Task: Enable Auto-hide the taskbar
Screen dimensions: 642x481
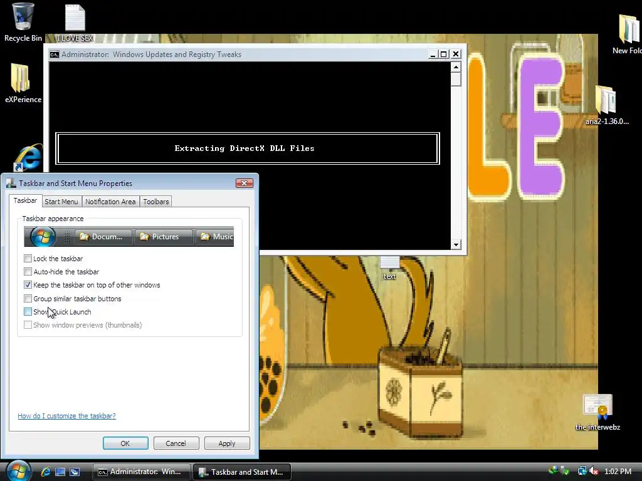Action: point(28,272)
